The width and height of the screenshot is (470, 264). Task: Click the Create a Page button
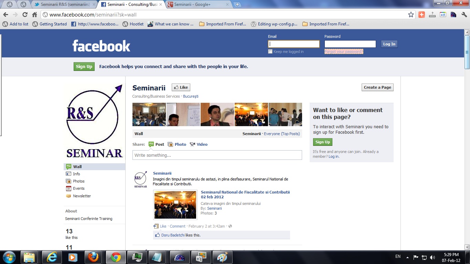coord(377,87)
